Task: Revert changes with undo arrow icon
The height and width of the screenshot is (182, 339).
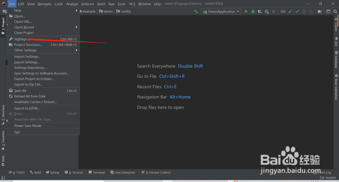Action: click(x=311, y=12)
